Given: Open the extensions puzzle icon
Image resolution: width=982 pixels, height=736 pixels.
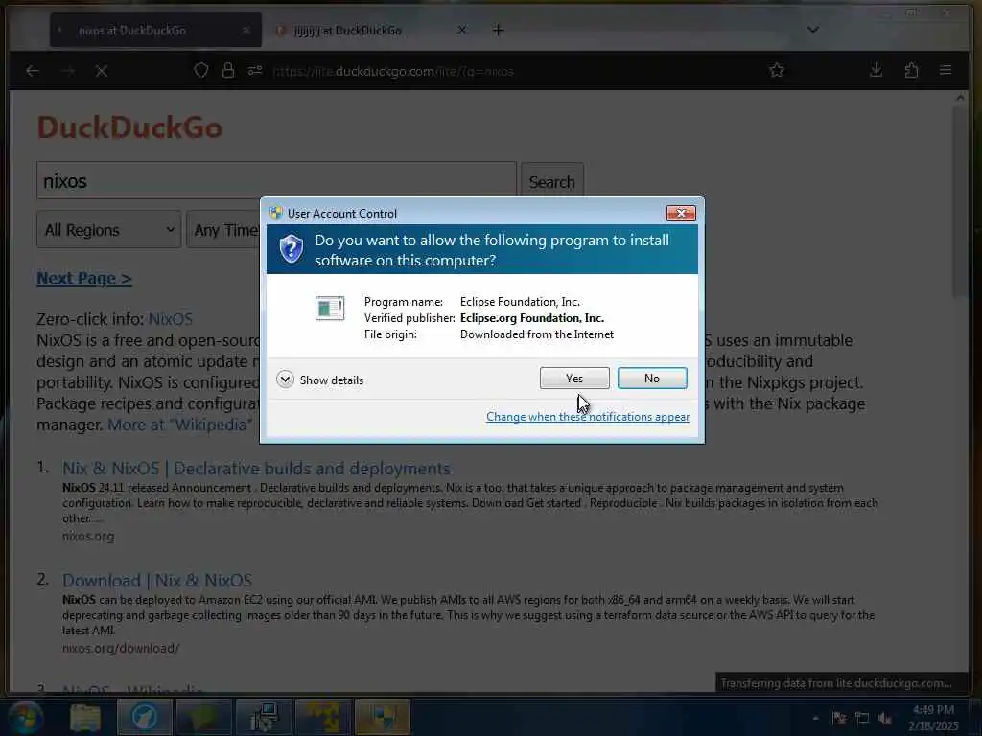Looking at the screenshot, I should point(911,70).
